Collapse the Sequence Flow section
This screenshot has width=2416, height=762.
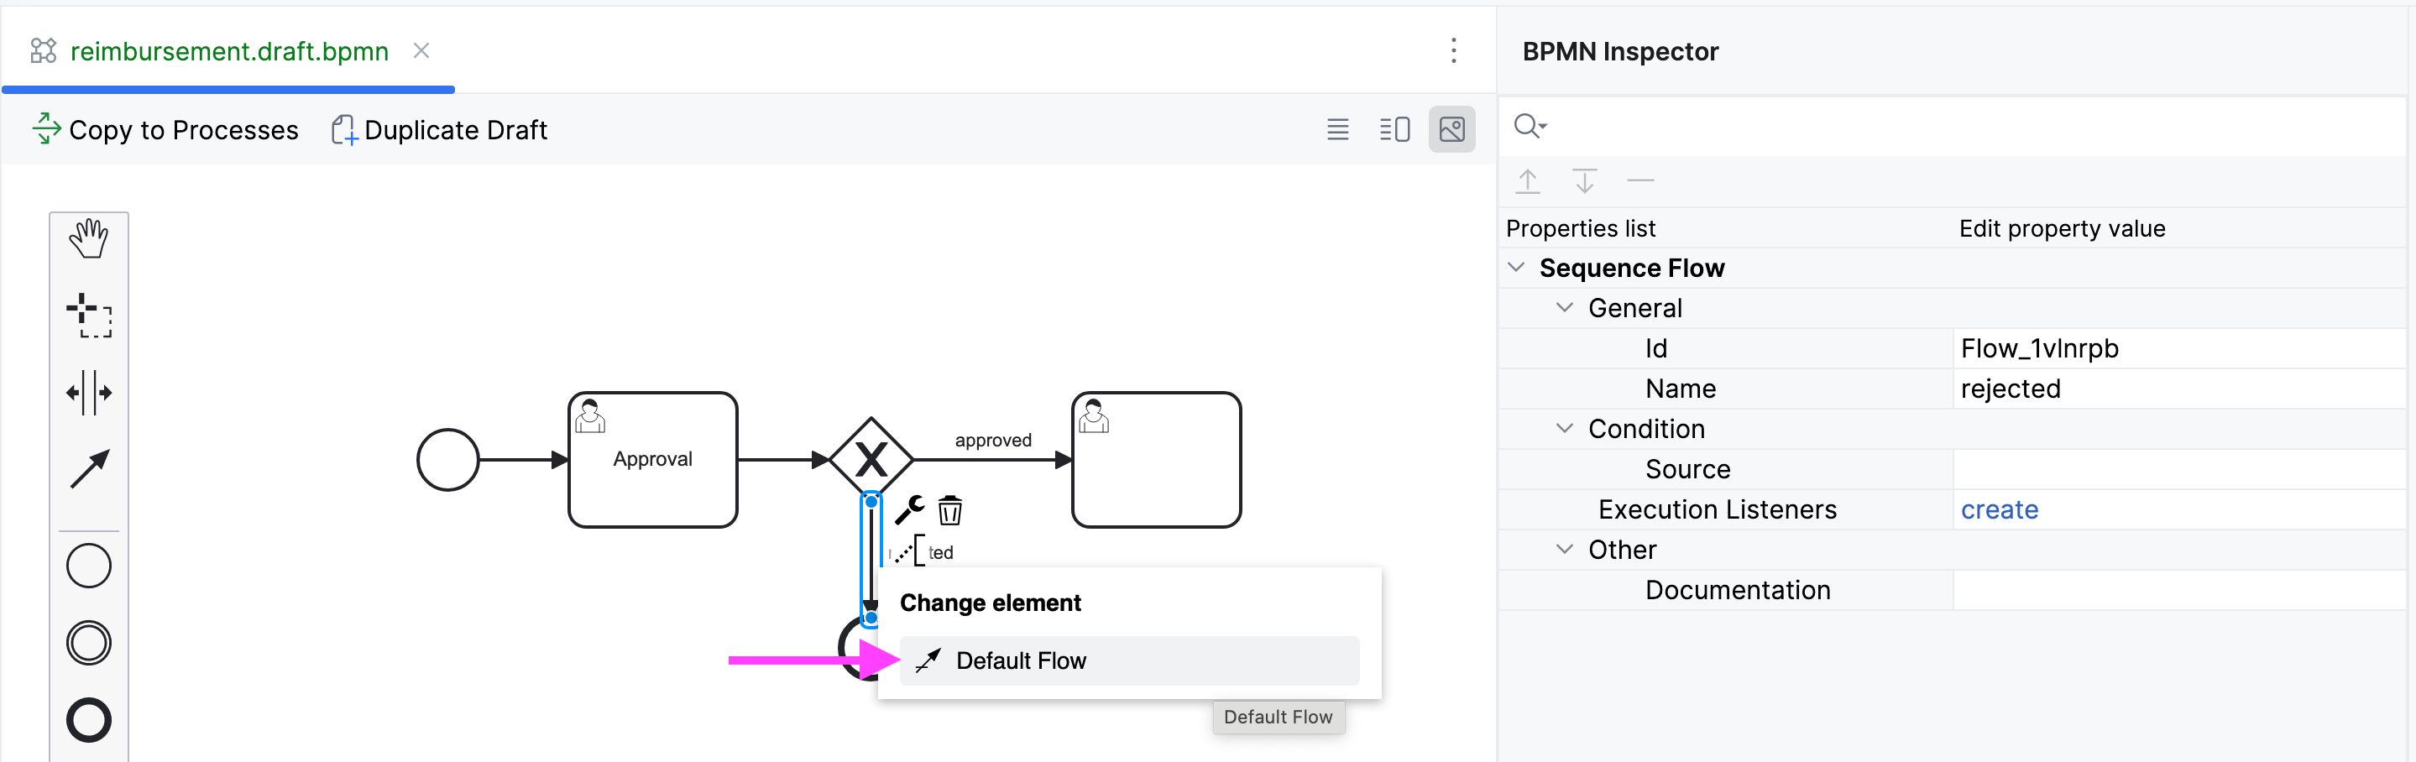point(1519,267)
